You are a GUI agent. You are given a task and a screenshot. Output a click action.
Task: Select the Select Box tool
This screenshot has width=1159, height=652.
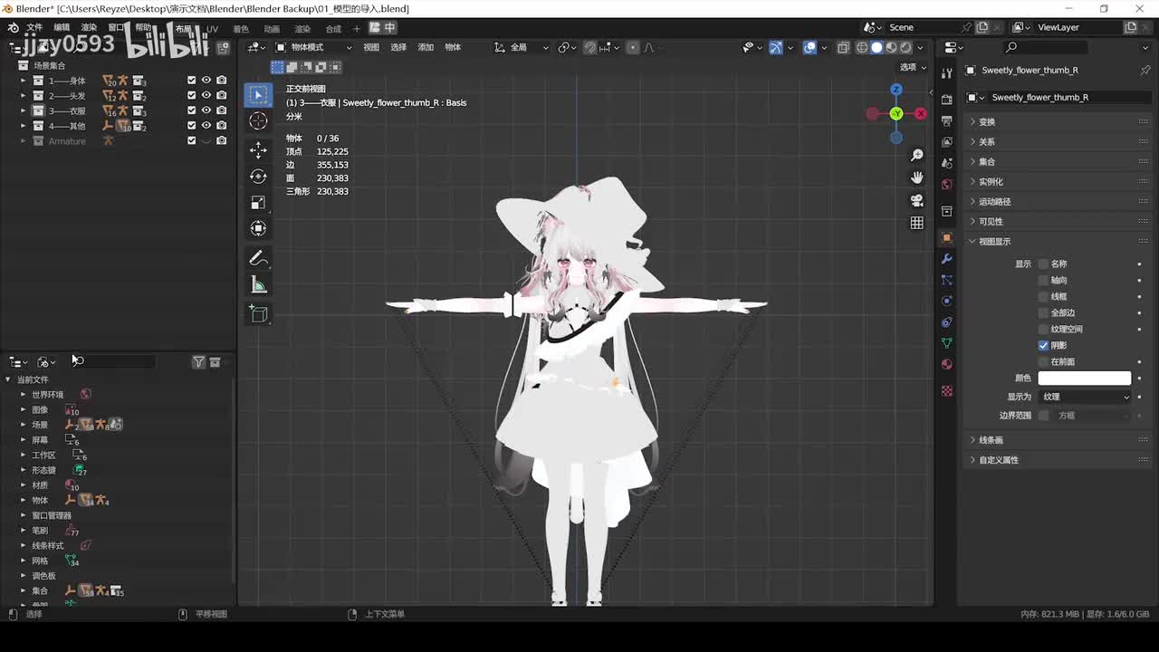click(258, 95)
